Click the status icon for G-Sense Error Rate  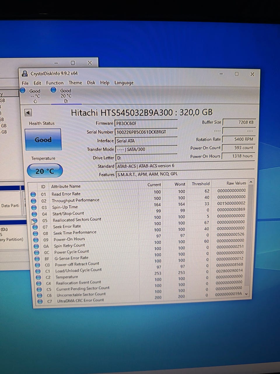point(37,259)
